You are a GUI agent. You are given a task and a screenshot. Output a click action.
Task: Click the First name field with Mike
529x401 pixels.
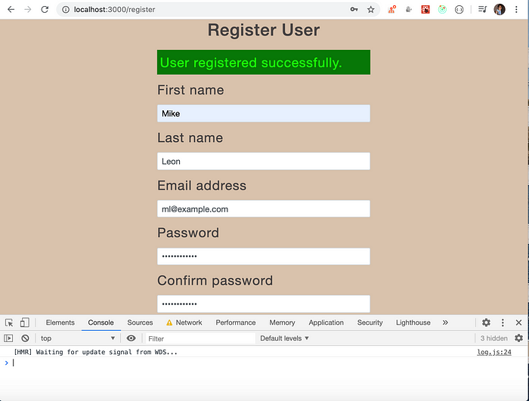click(x=264, y=113)
